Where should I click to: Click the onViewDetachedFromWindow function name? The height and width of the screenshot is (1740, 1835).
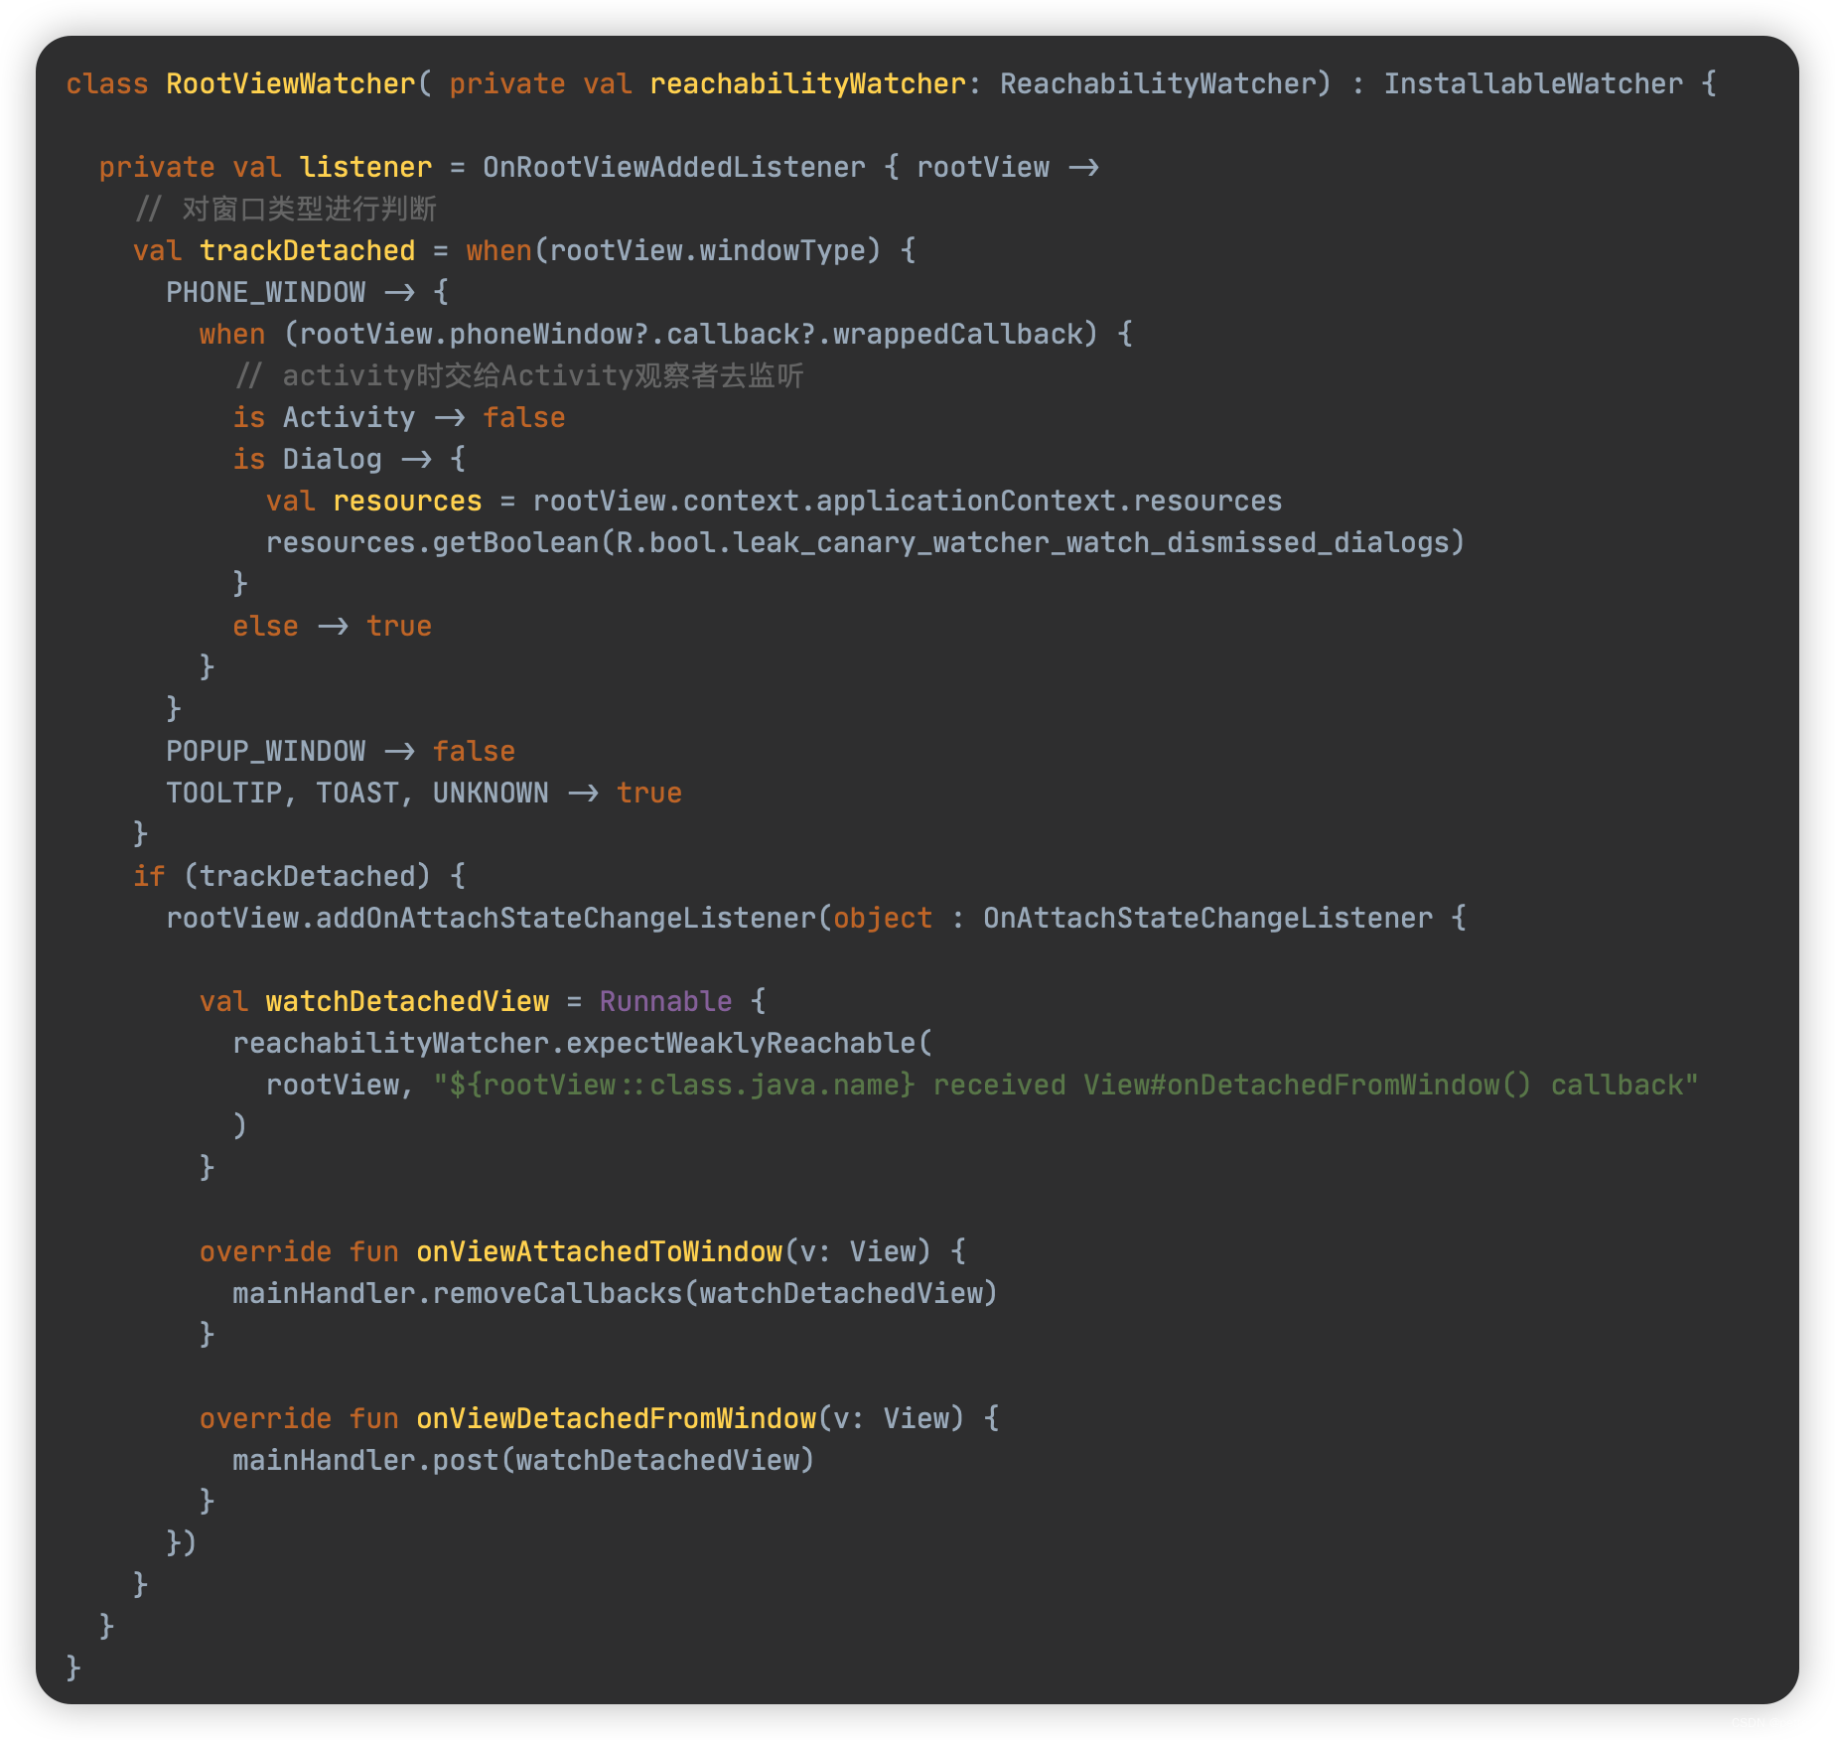pyautogui.click(x=616, y=1418)
